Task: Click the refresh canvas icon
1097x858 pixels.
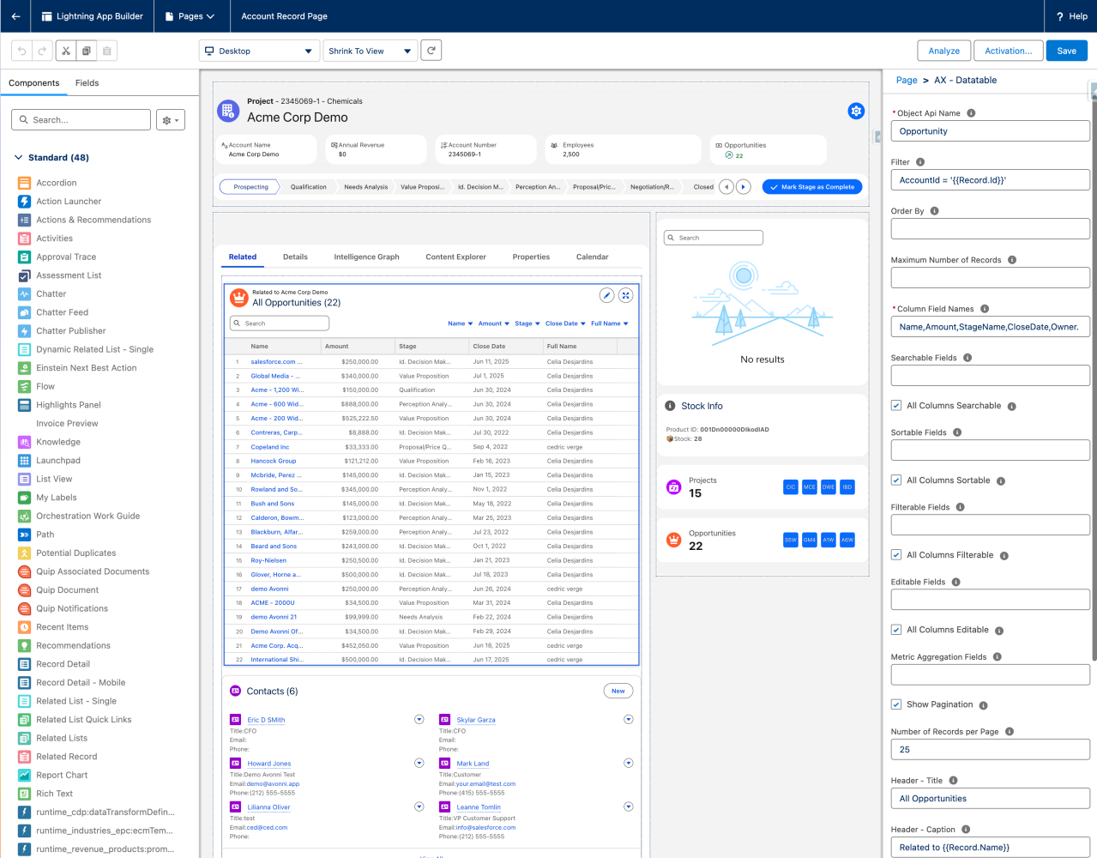Action: coord(431,51)
